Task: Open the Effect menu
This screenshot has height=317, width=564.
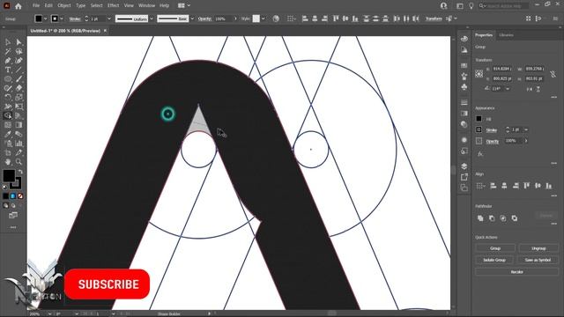Action: [114, 6]
